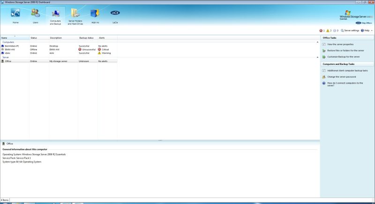Sort by Alerts column header
The height and width of the screenshot is (204, 375).
pos(108,38)
